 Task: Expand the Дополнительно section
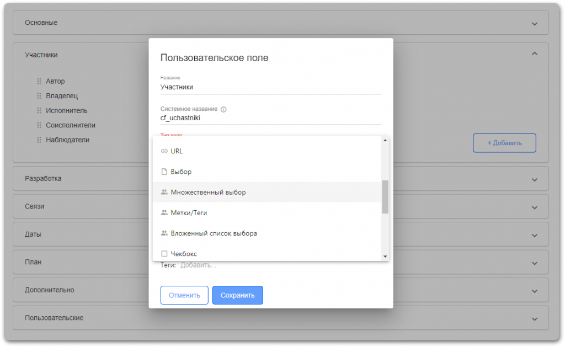[534, 291]
